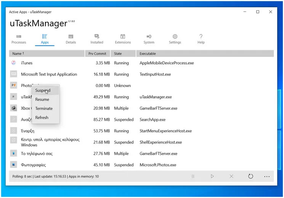284x198 pixels.
Task: Select the Microsoft Text Input Application row
Action: point(141,74)
